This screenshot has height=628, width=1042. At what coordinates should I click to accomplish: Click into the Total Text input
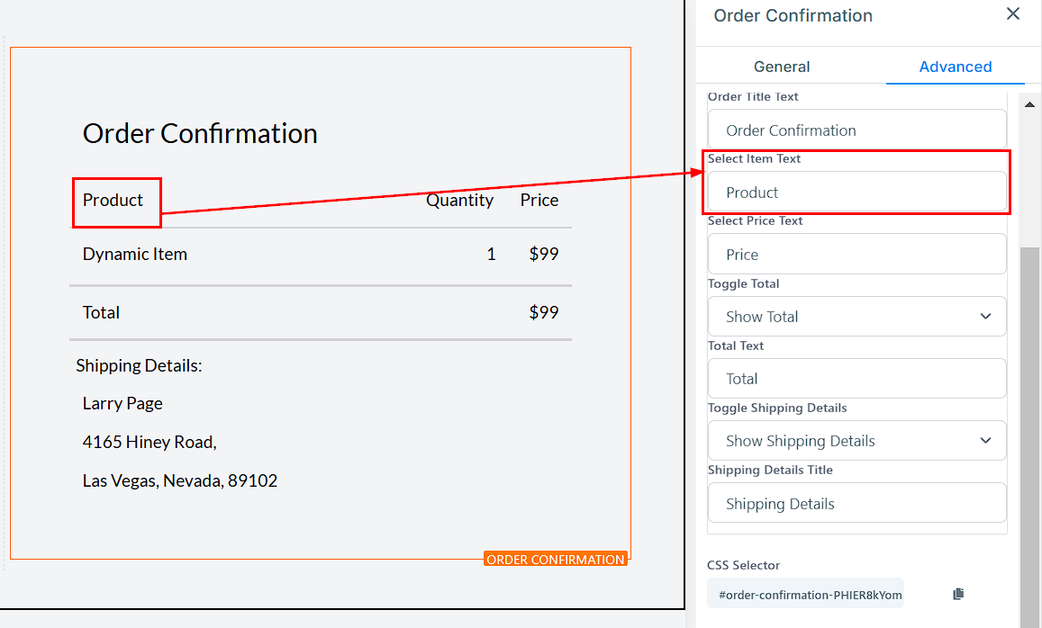pos(856,379)
